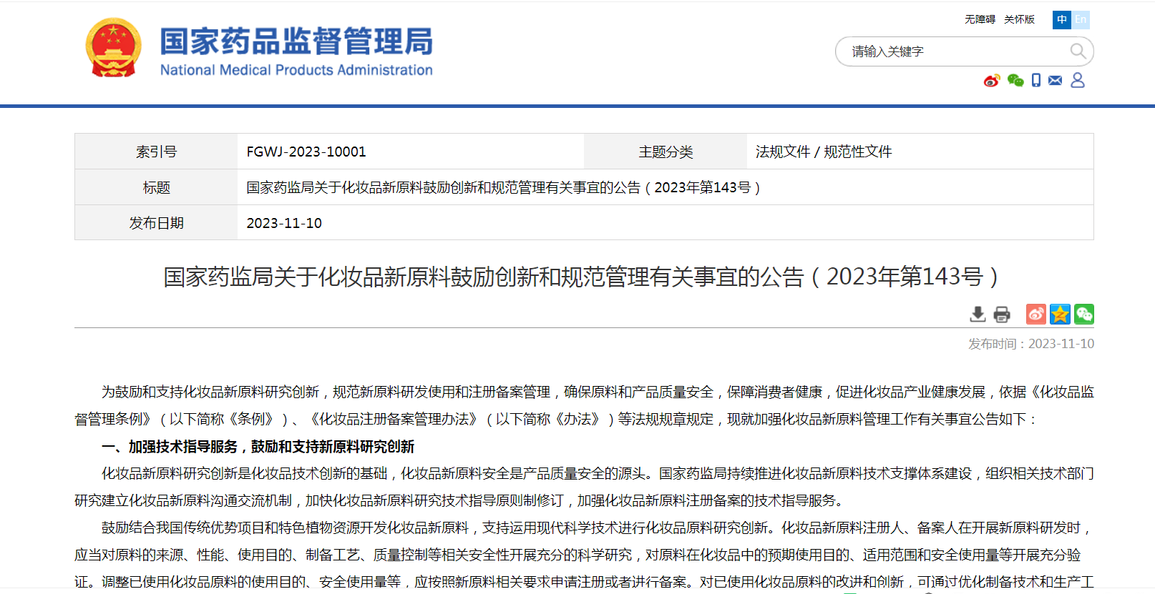Download the announcement via download icon
Image resolution: width=1155 pixels, height=594 pixels.
point(978,314)
